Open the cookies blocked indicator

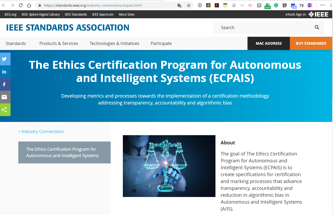[x=179, y=5]
